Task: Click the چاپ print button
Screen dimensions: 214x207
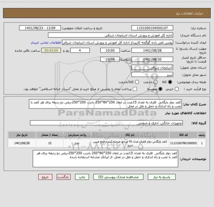Action: pyautogui.click(x=82, y=177)
